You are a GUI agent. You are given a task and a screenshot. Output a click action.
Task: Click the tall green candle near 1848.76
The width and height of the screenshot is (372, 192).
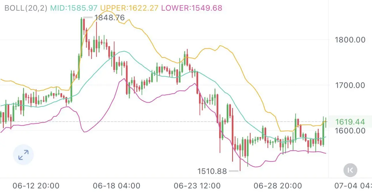point(82,37)
